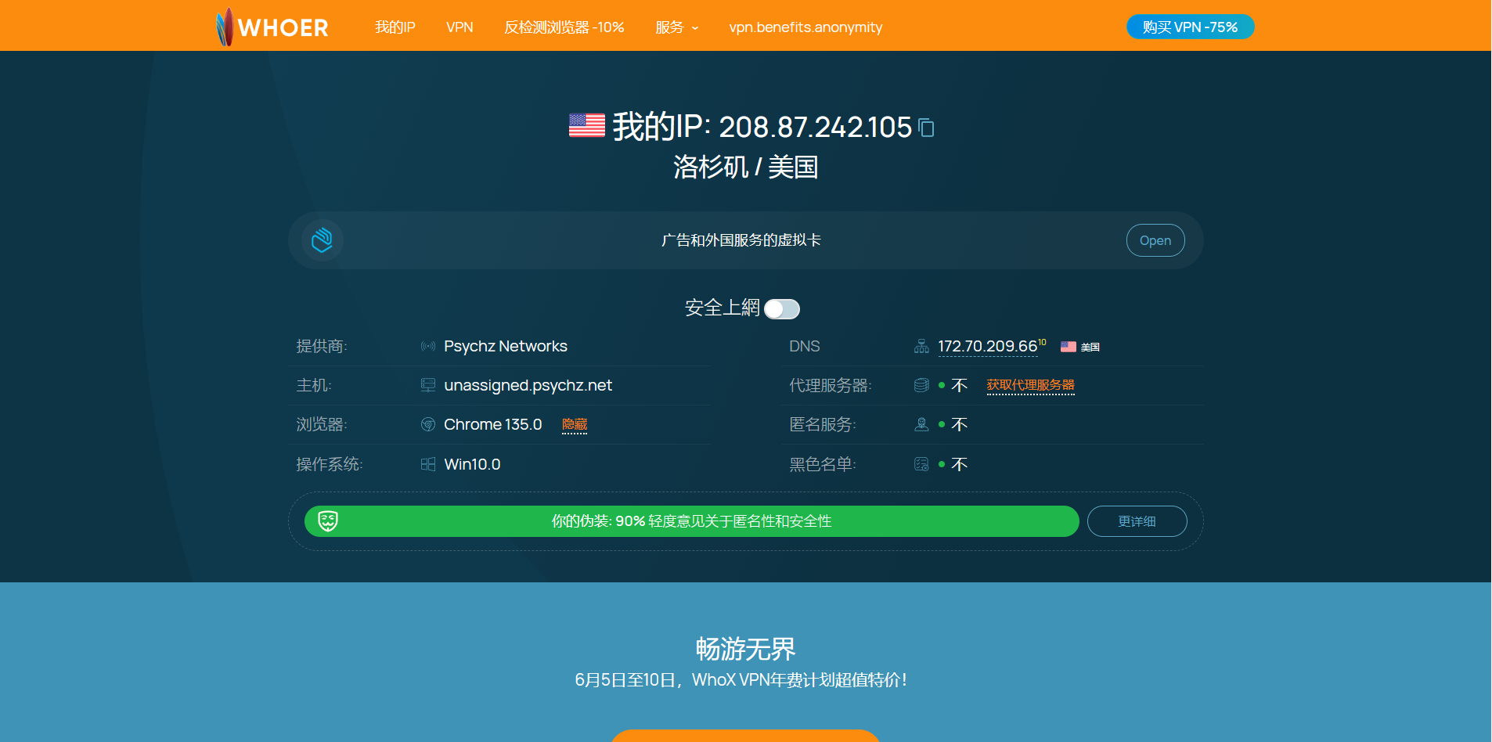This screenshot has height=742, width=1492.
Task: Click the green 90% disguise progress bar
Action: pyautogui.click(x=692, y=521)
